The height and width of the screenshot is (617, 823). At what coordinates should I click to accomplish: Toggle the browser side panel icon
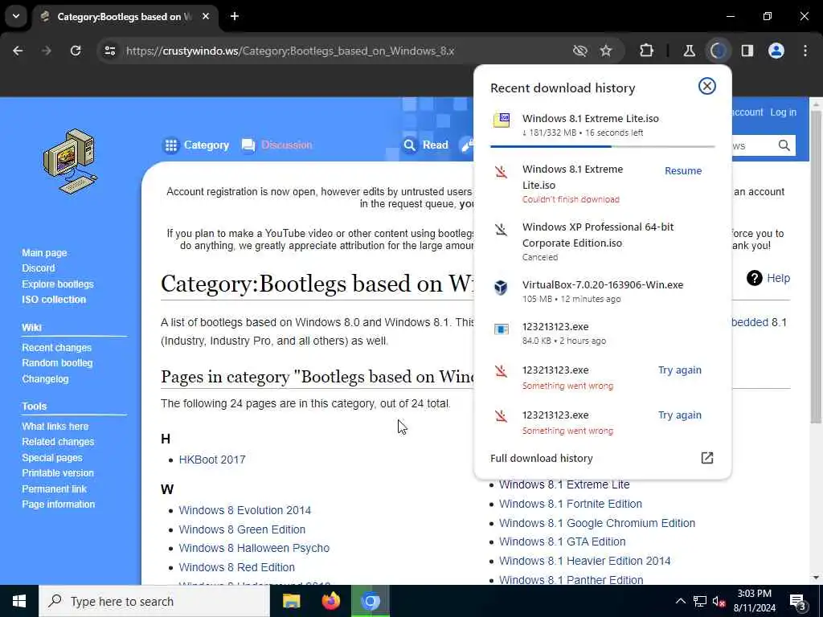[747, 51]
